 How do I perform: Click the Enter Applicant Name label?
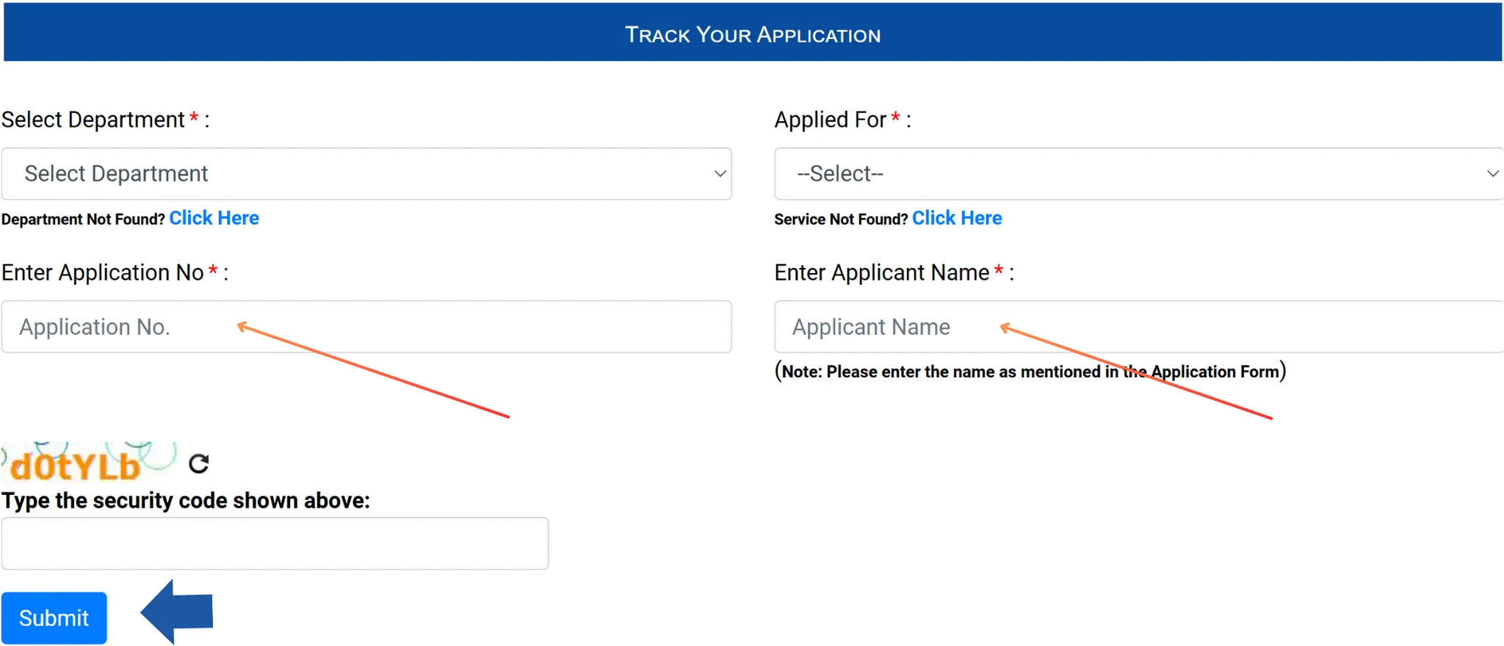click(x=881, y=272)
